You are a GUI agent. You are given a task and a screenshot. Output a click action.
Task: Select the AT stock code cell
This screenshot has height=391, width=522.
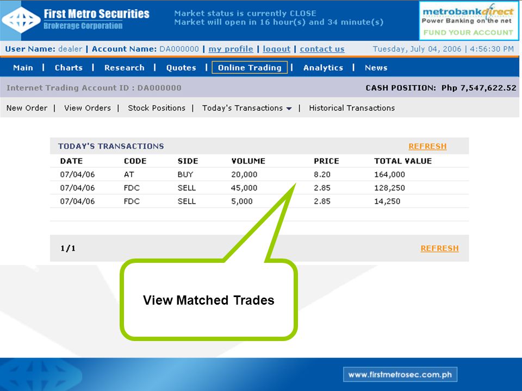[129, 174]
